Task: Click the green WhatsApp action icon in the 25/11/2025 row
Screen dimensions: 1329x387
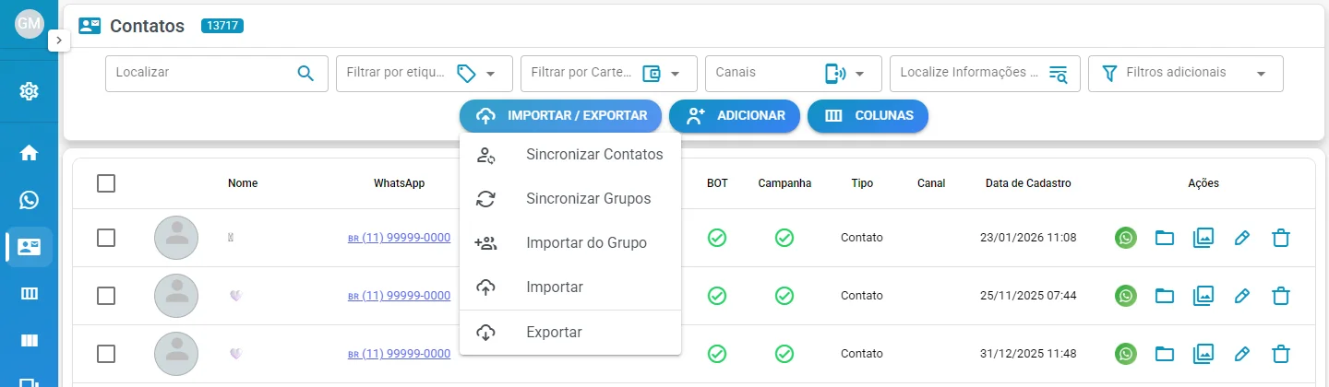Action: coord(1126,296)
